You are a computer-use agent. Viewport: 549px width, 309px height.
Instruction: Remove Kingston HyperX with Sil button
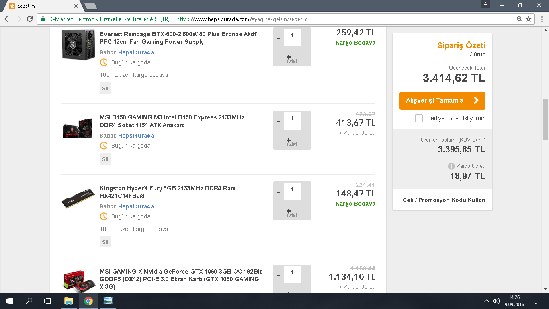tap(105, 242)
